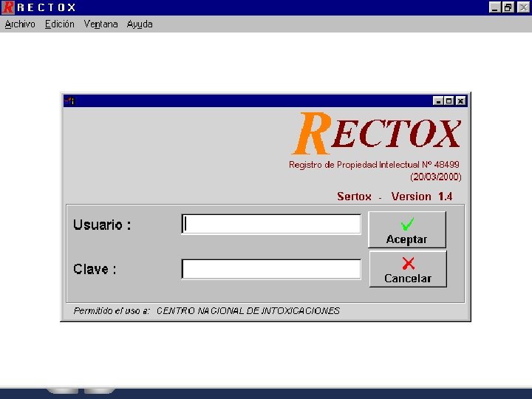This screenshot has width=532, height=399.
Task: Click the 'Usuario :' label
Action: 102,225
